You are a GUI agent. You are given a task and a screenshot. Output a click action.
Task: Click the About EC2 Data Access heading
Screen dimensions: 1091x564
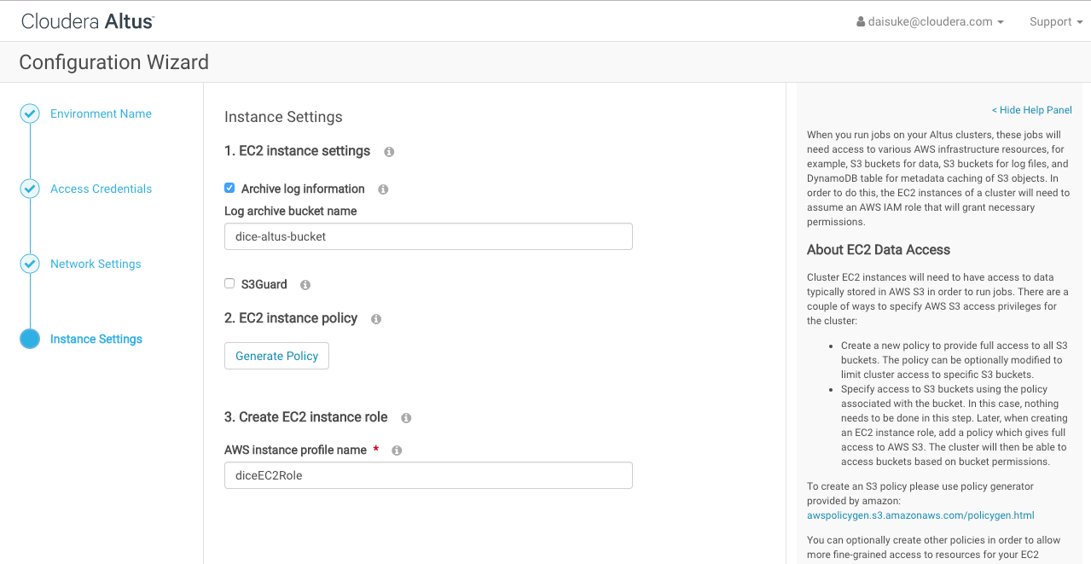[x=879, y=250]
